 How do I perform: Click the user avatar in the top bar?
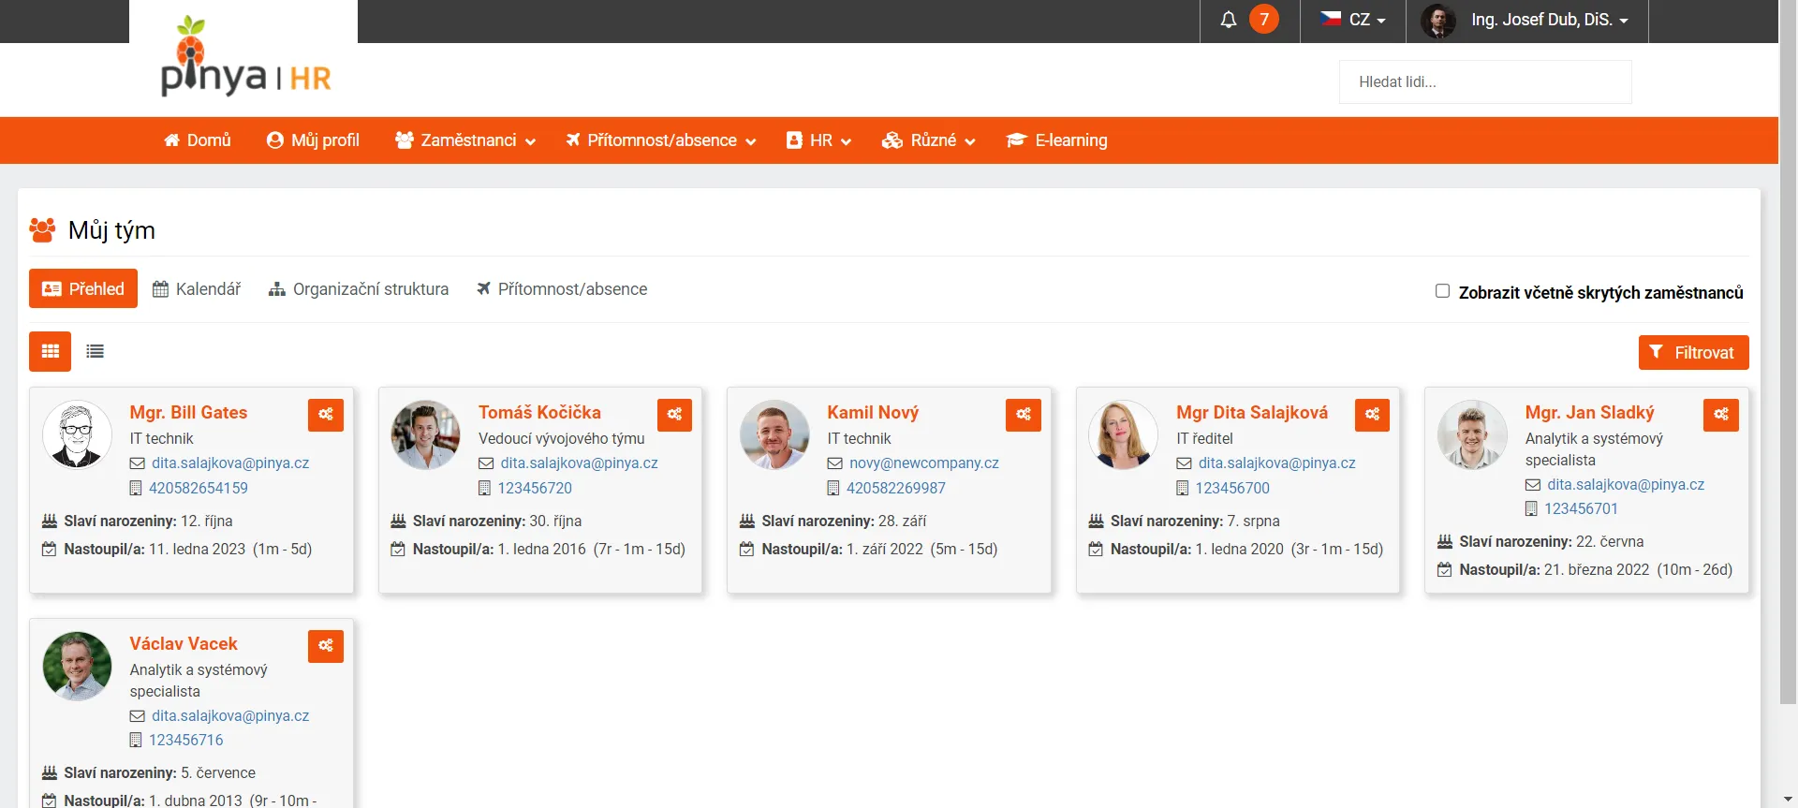[1438, 20]
